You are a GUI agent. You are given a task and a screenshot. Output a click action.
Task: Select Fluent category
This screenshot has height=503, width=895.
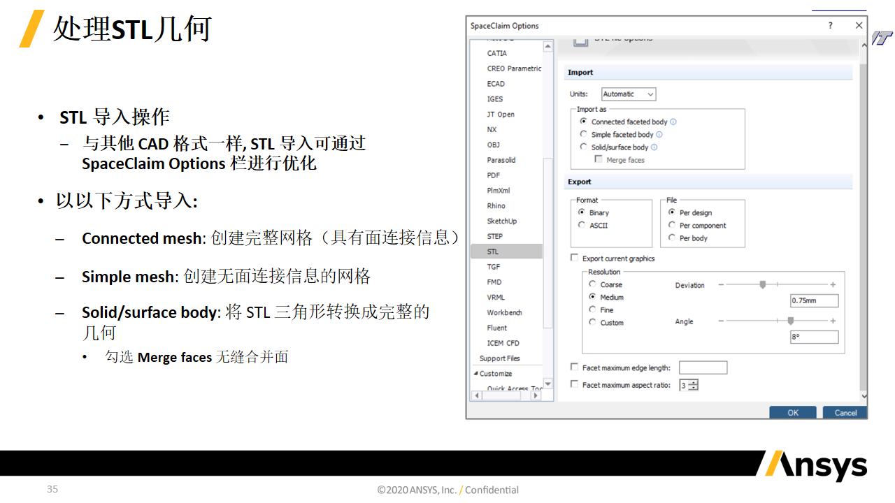pos(497,328)
